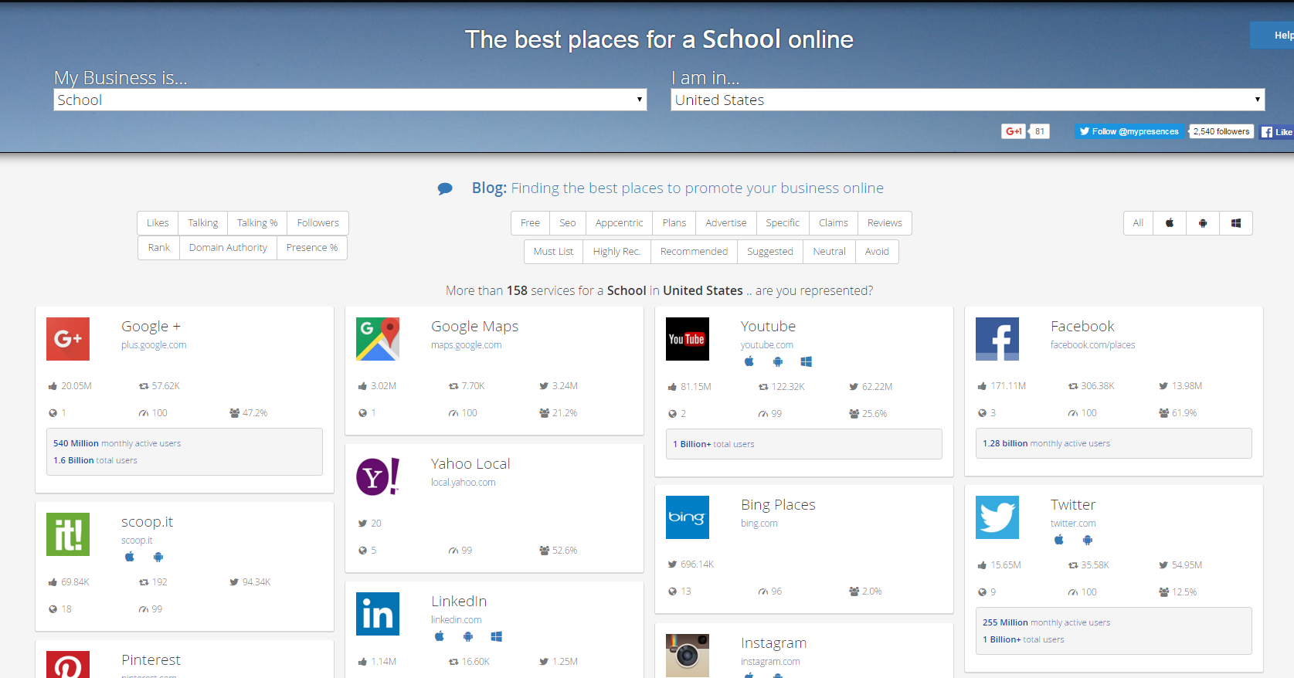
Task: Click the Bing Places logo
Action: click(x=688, y=517)
